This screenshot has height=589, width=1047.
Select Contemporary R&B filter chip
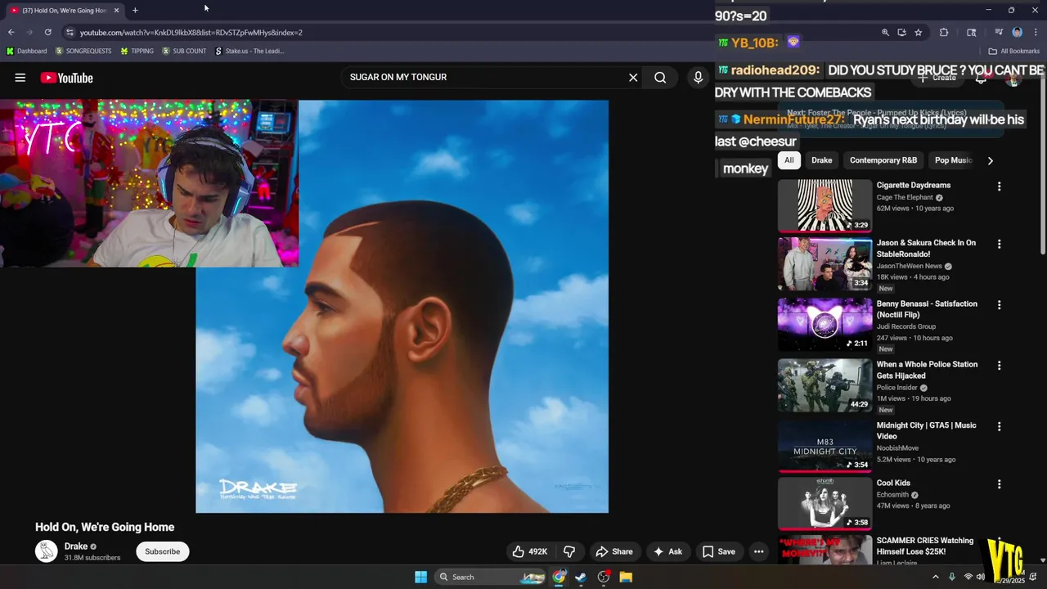883,160
